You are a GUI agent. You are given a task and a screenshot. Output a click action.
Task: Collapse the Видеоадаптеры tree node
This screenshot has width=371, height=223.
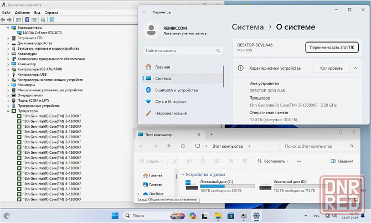8,28
